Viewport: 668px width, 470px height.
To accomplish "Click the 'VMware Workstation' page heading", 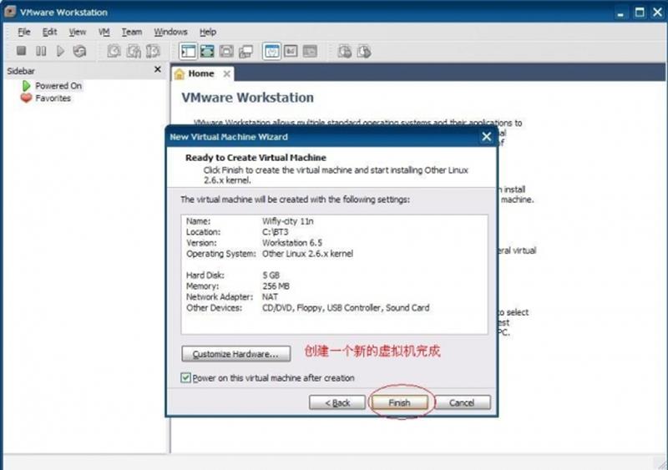I will point(247,98).
